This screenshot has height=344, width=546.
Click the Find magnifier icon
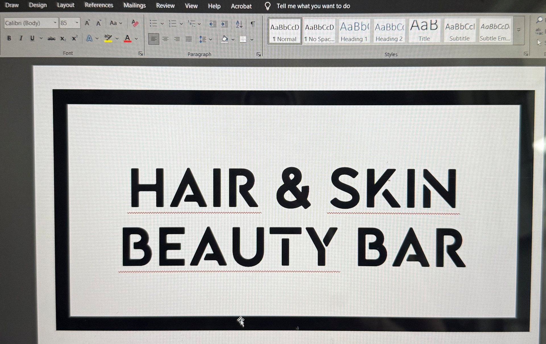(539, 20)
